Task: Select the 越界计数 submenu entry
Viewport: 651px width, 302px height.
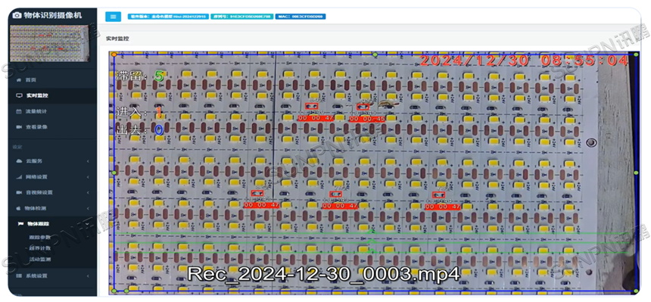Action: pos(40,248)
